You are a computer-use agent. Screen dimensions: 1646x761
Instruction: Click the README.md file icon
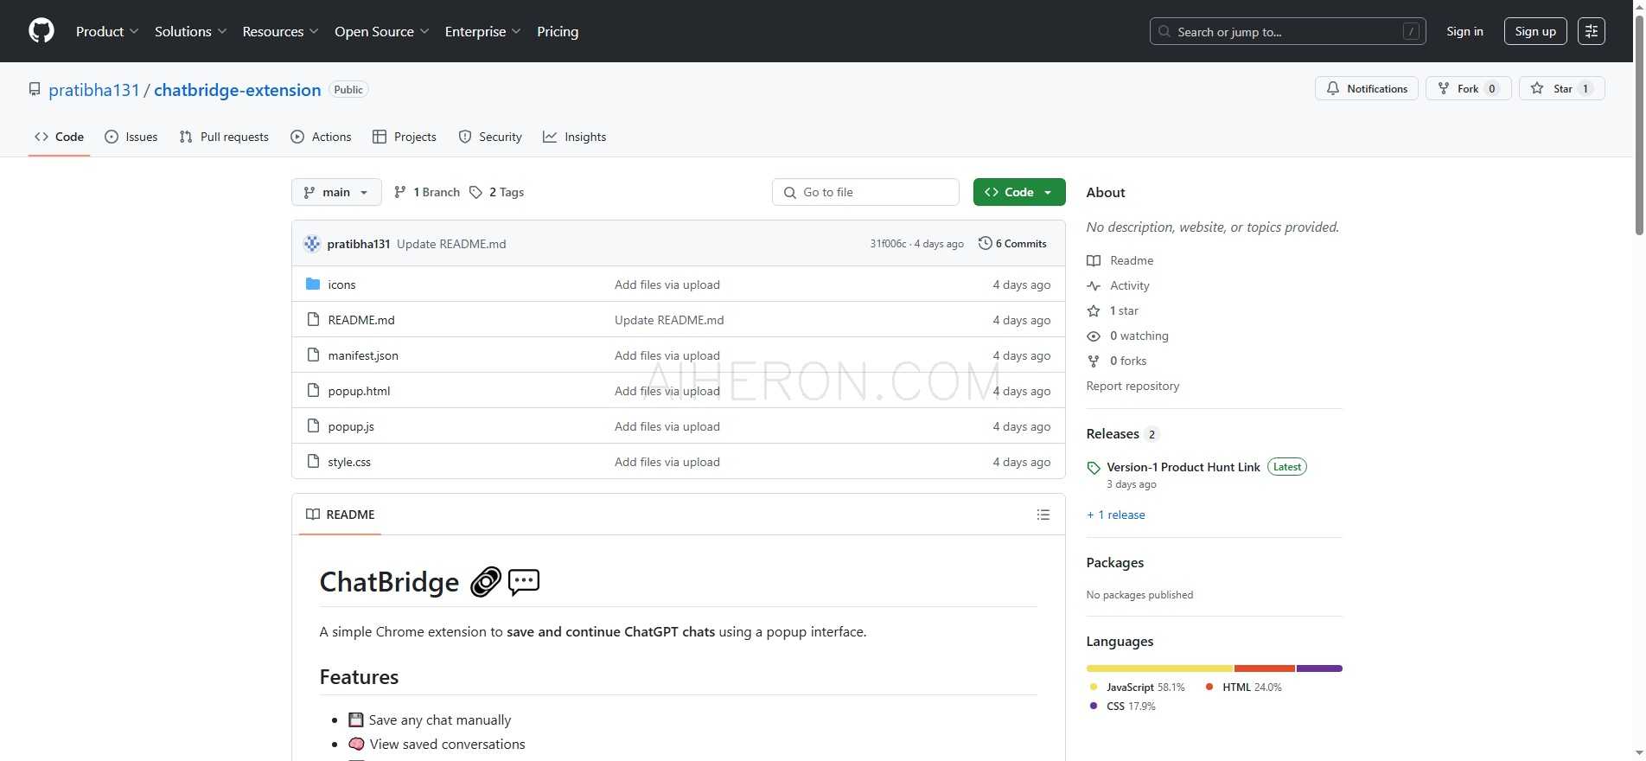click(x=313, y=320)
